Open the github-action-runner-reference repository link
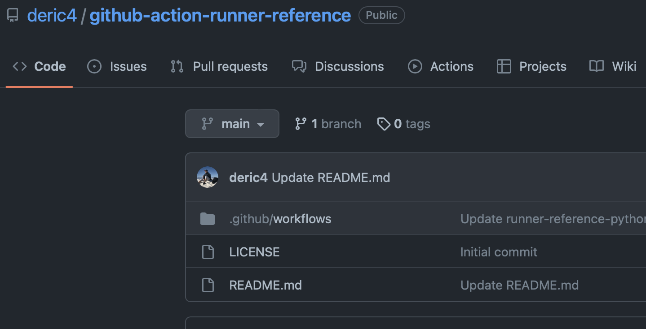The height and width of the screenshot is (329, 646). pos(220,16)
